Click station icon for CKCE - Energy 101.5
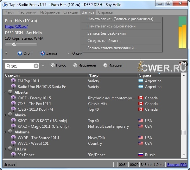Screen dimensions: 190x170 point(13,98)
